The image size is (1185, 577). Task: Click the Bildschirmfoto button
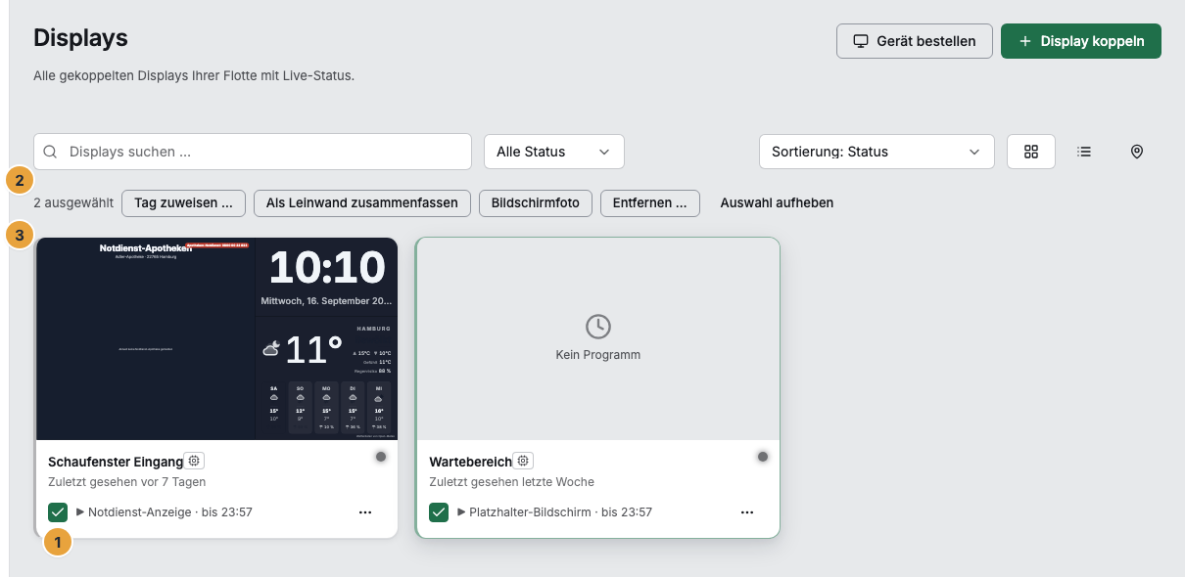pos(536,202)
